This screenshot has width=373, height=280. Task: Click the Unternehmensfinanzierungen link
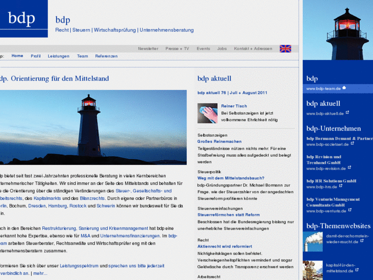coord(130,236)
